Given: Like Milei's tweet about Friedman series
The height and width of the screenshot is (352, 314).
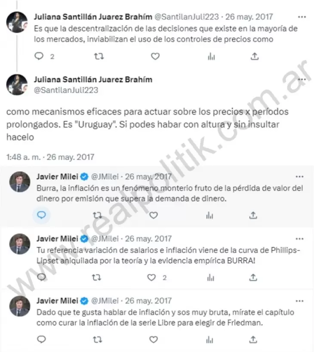Looking at the screenshot, I should [x=154, y=339].
